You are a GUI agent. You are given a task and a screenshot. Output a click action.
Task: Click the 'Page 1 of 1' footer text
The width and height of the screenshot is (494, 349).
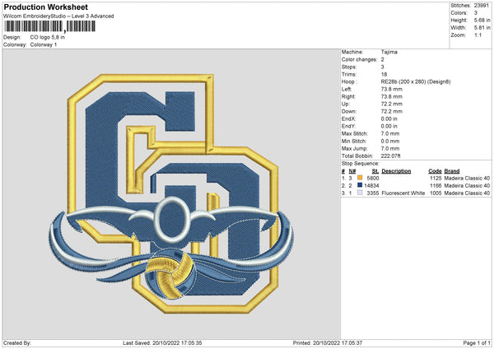tap(477, 342)
